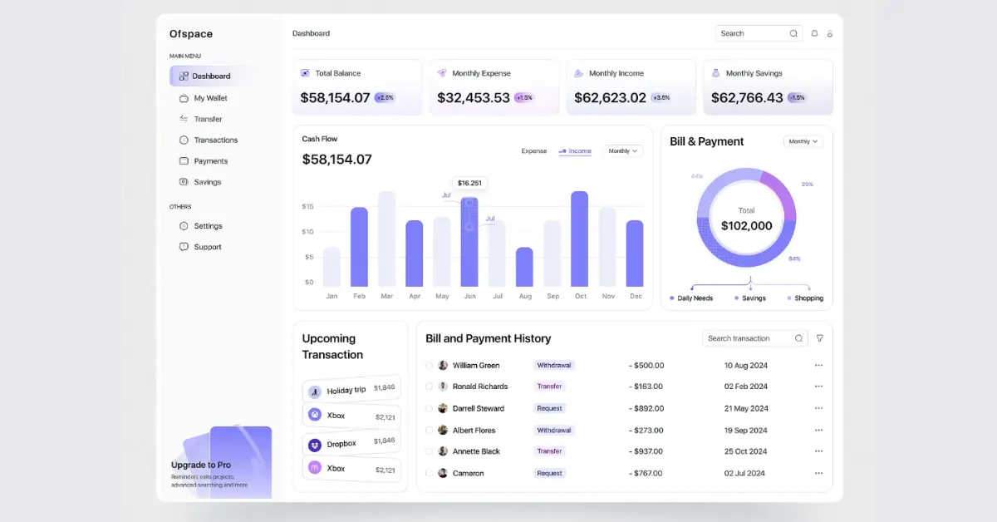This screenshot has width=997, height=522.
Task: Switch the Cash Flow chart to Expense
Action: click(x=533, y=151)
